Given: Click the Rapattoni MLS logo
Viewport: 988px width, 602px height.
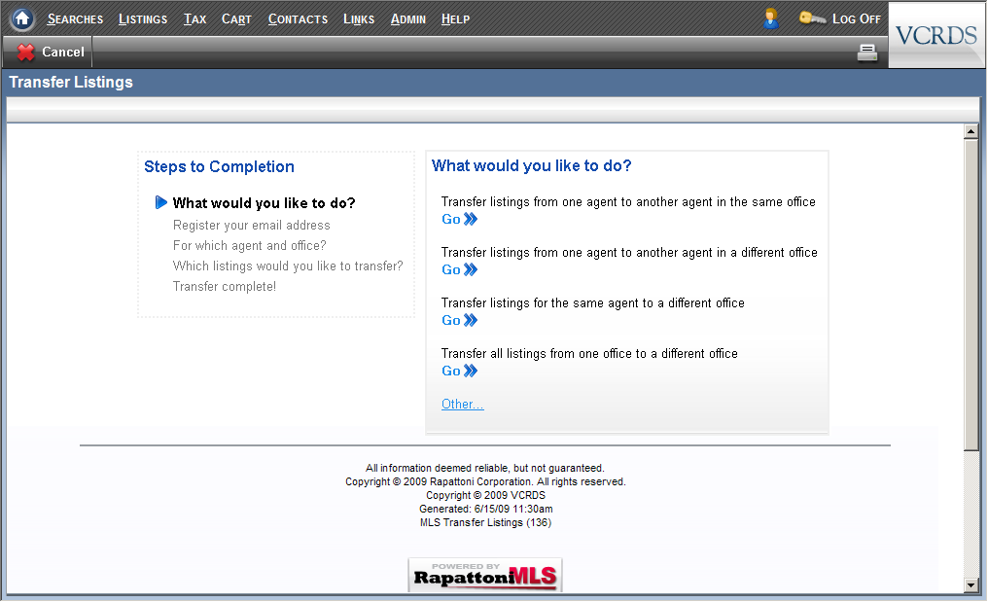Looking at the screenshot, I should [484, 575].
